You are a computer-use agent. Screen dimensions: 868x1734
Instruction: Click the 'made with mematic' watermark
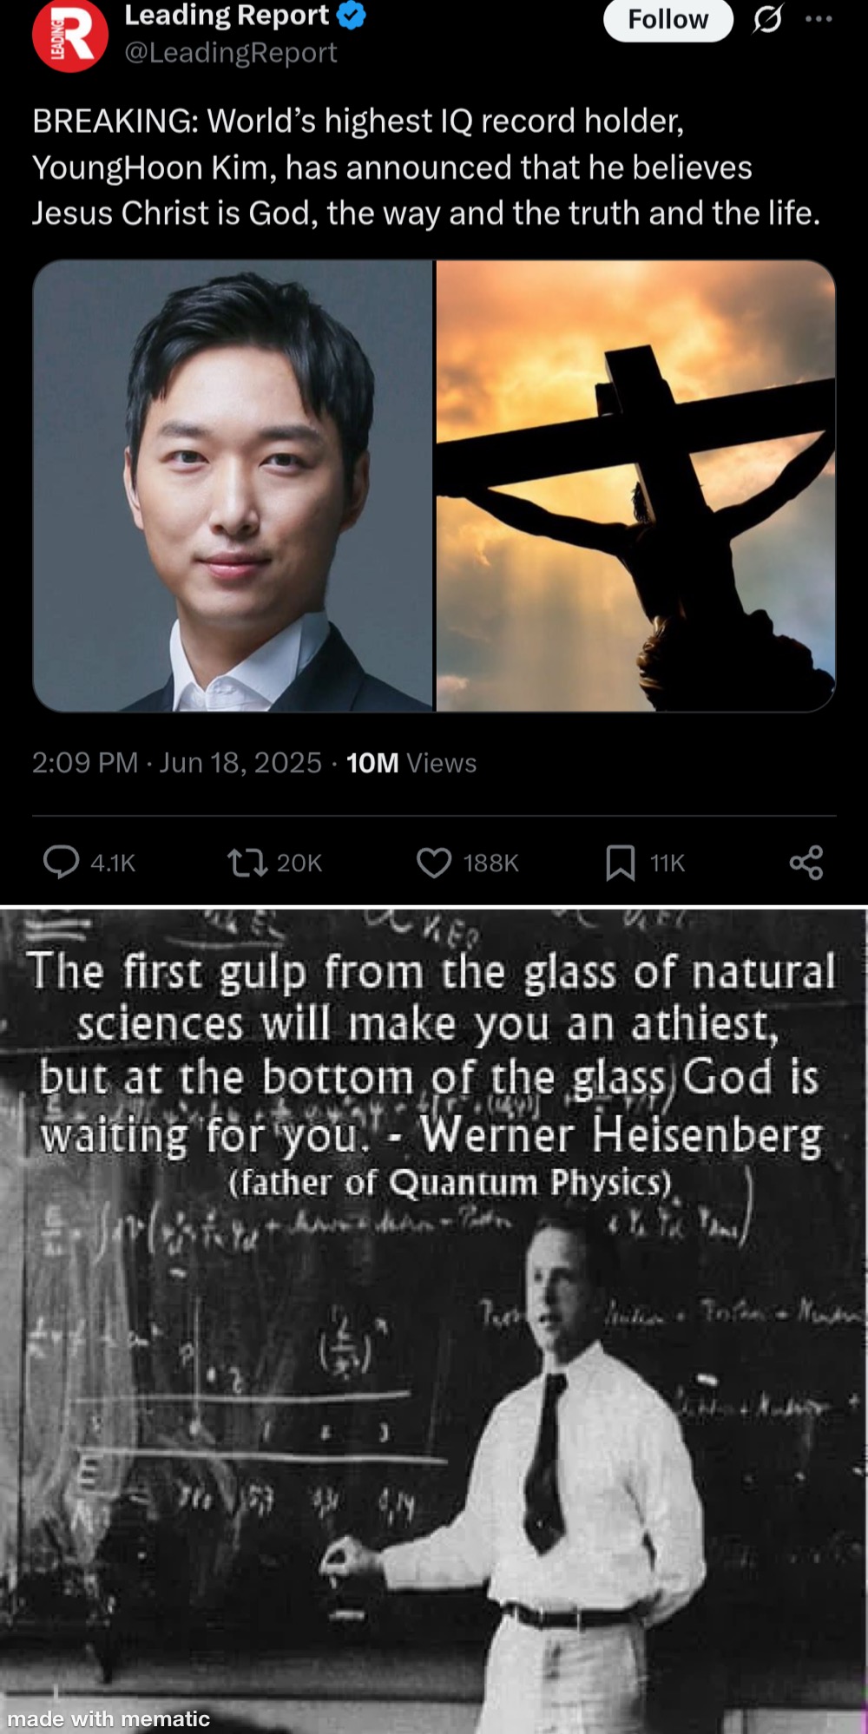tap(108, 1718)
